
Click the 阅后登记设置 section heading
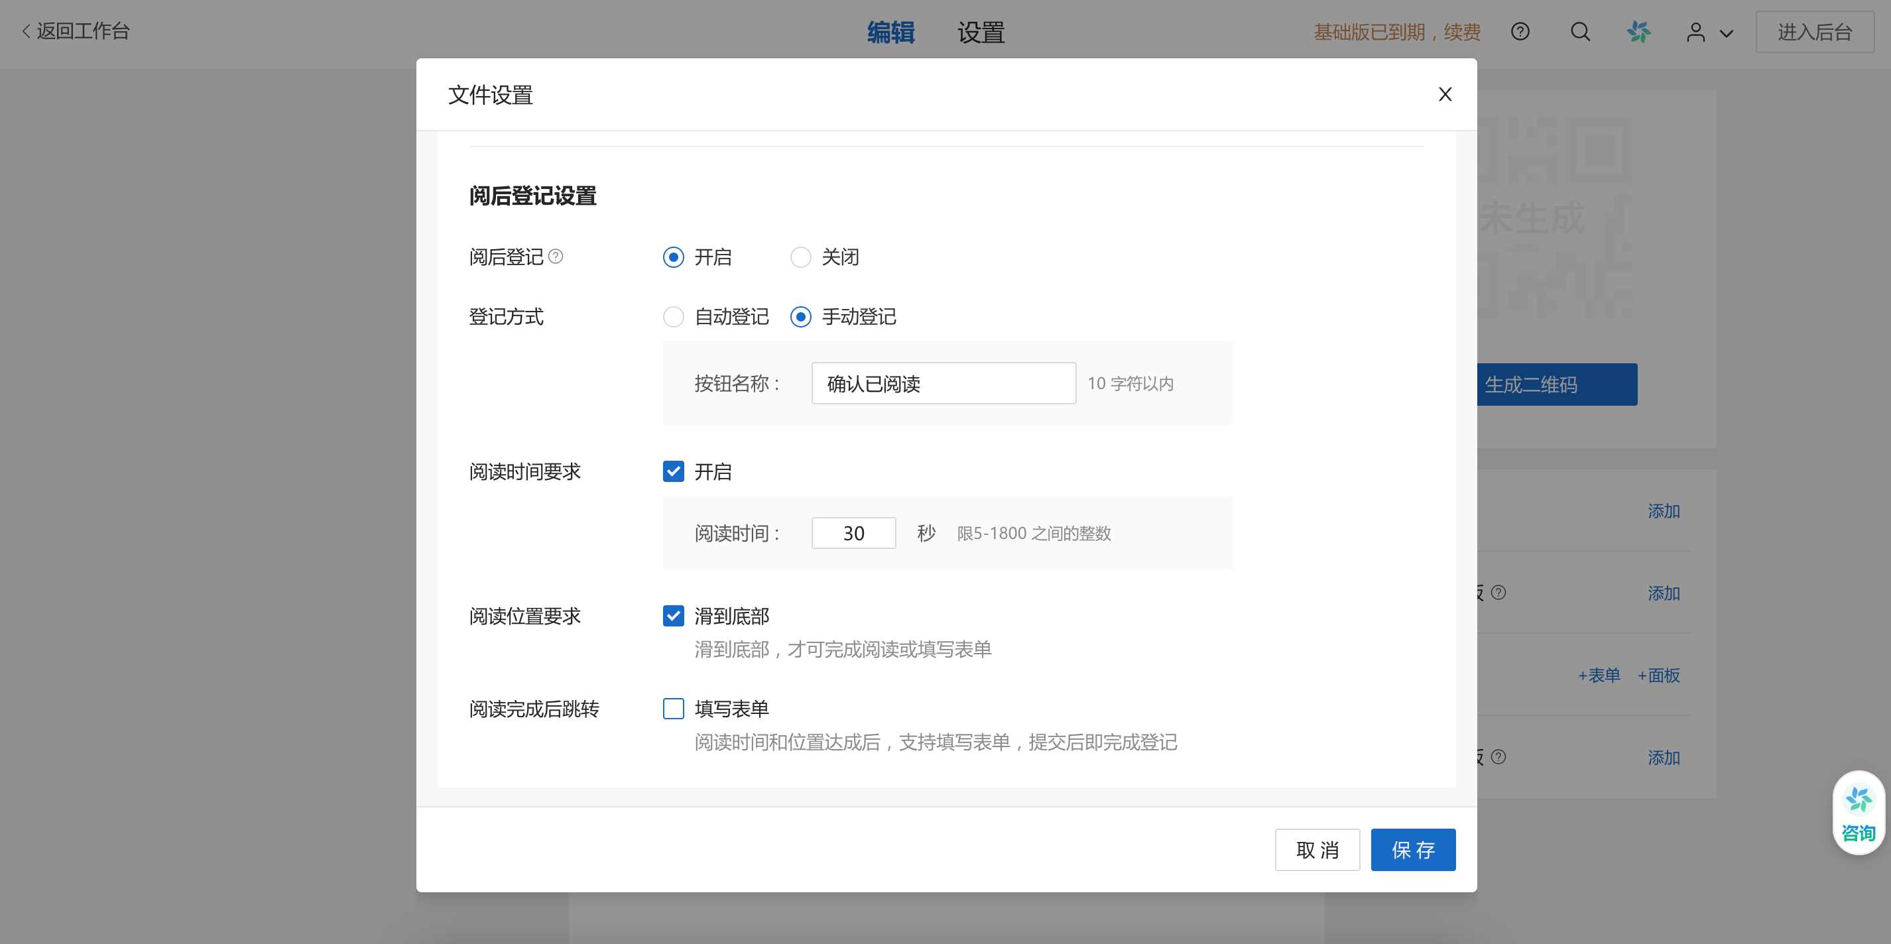pyautogui.click(x=533, y=196)
